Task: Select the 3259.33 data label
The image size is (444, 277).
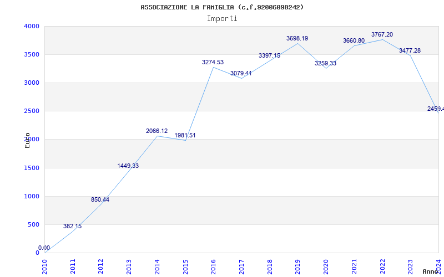Action: tap(325, 63)
